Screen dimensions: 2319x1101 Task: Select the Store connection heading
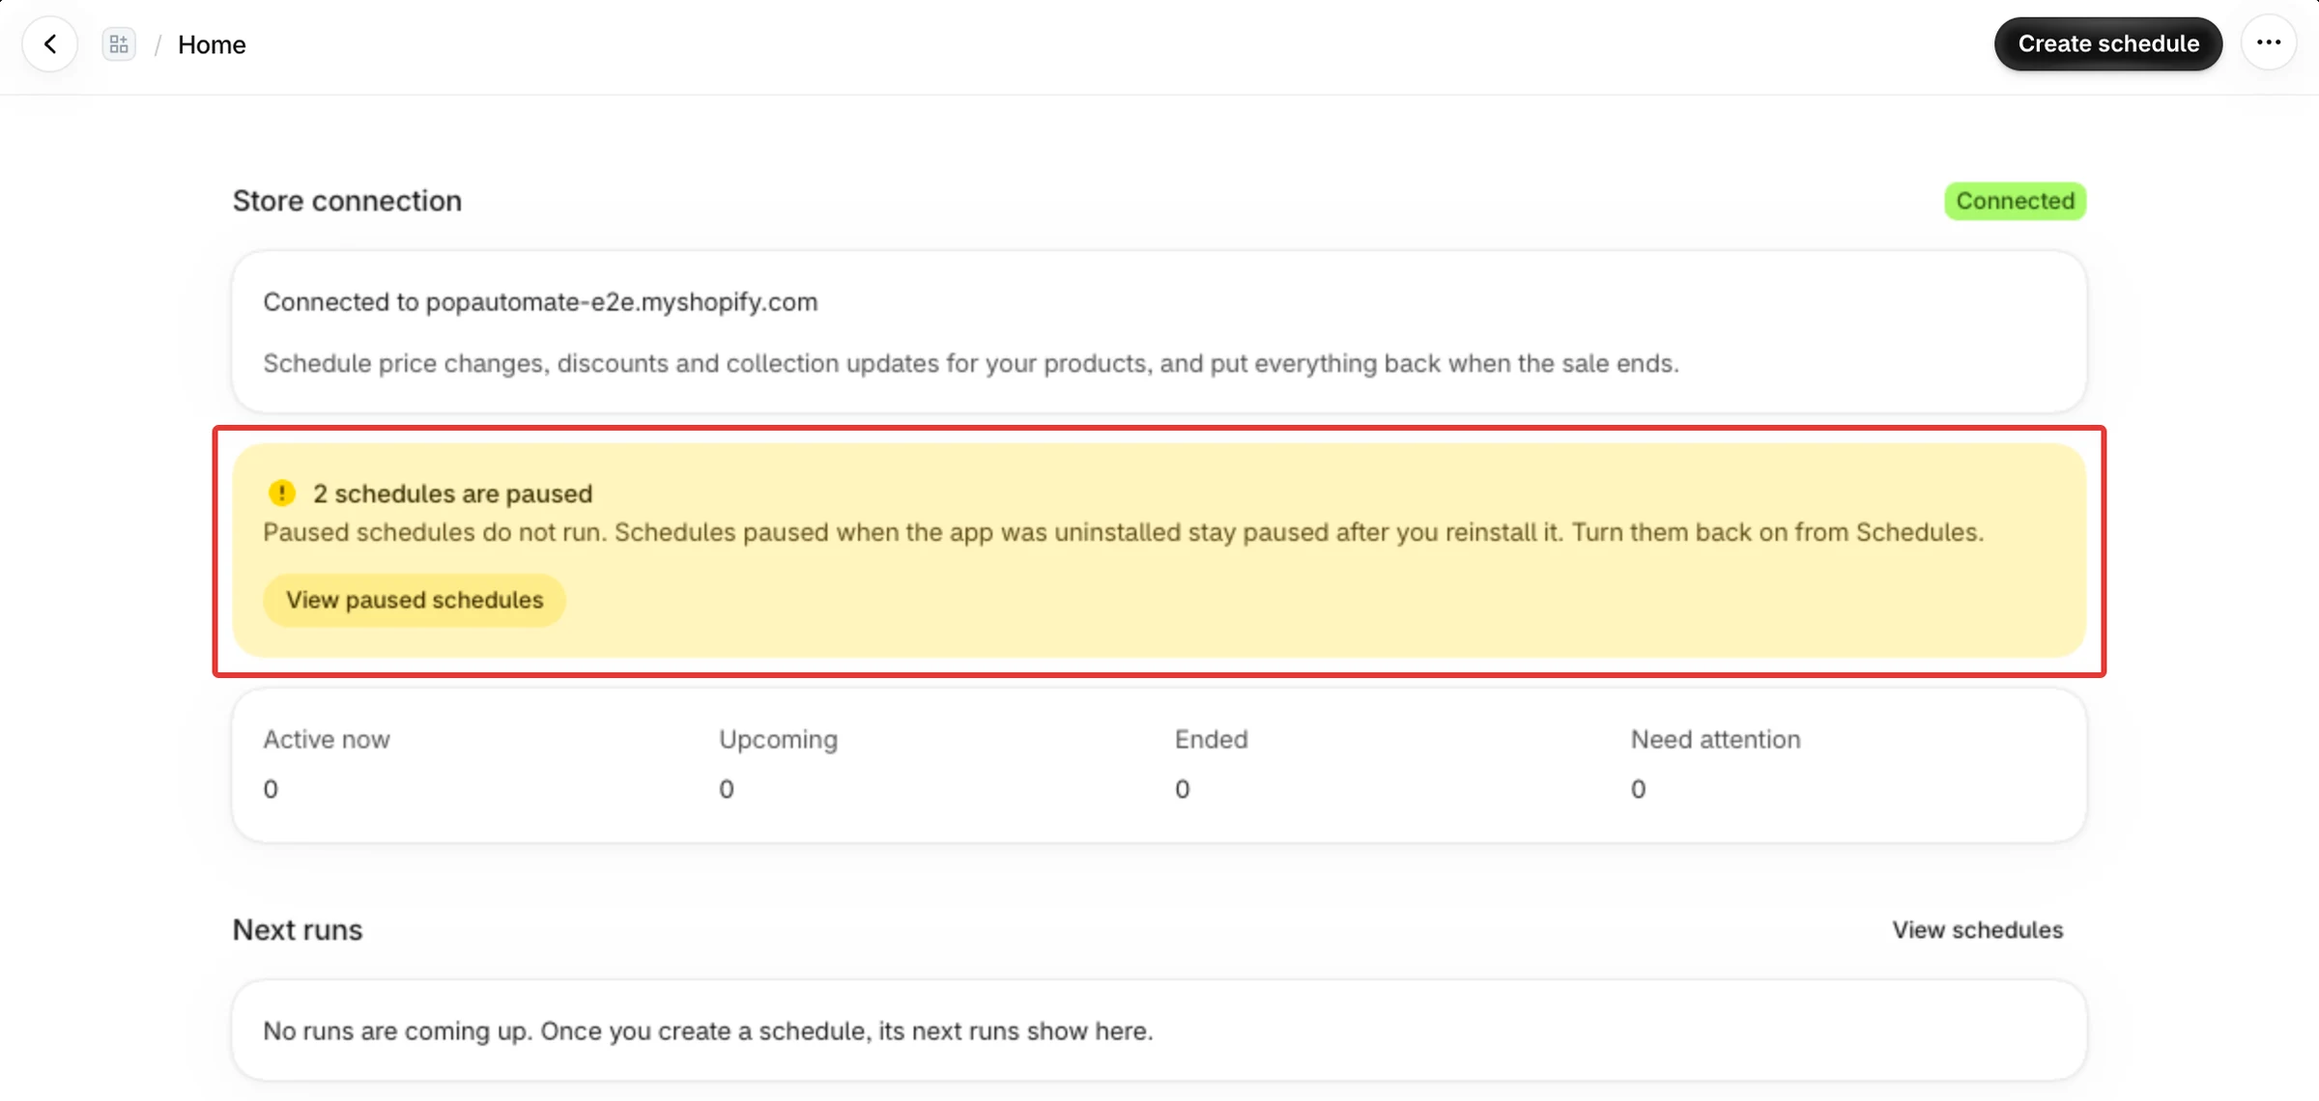(347, 201)
